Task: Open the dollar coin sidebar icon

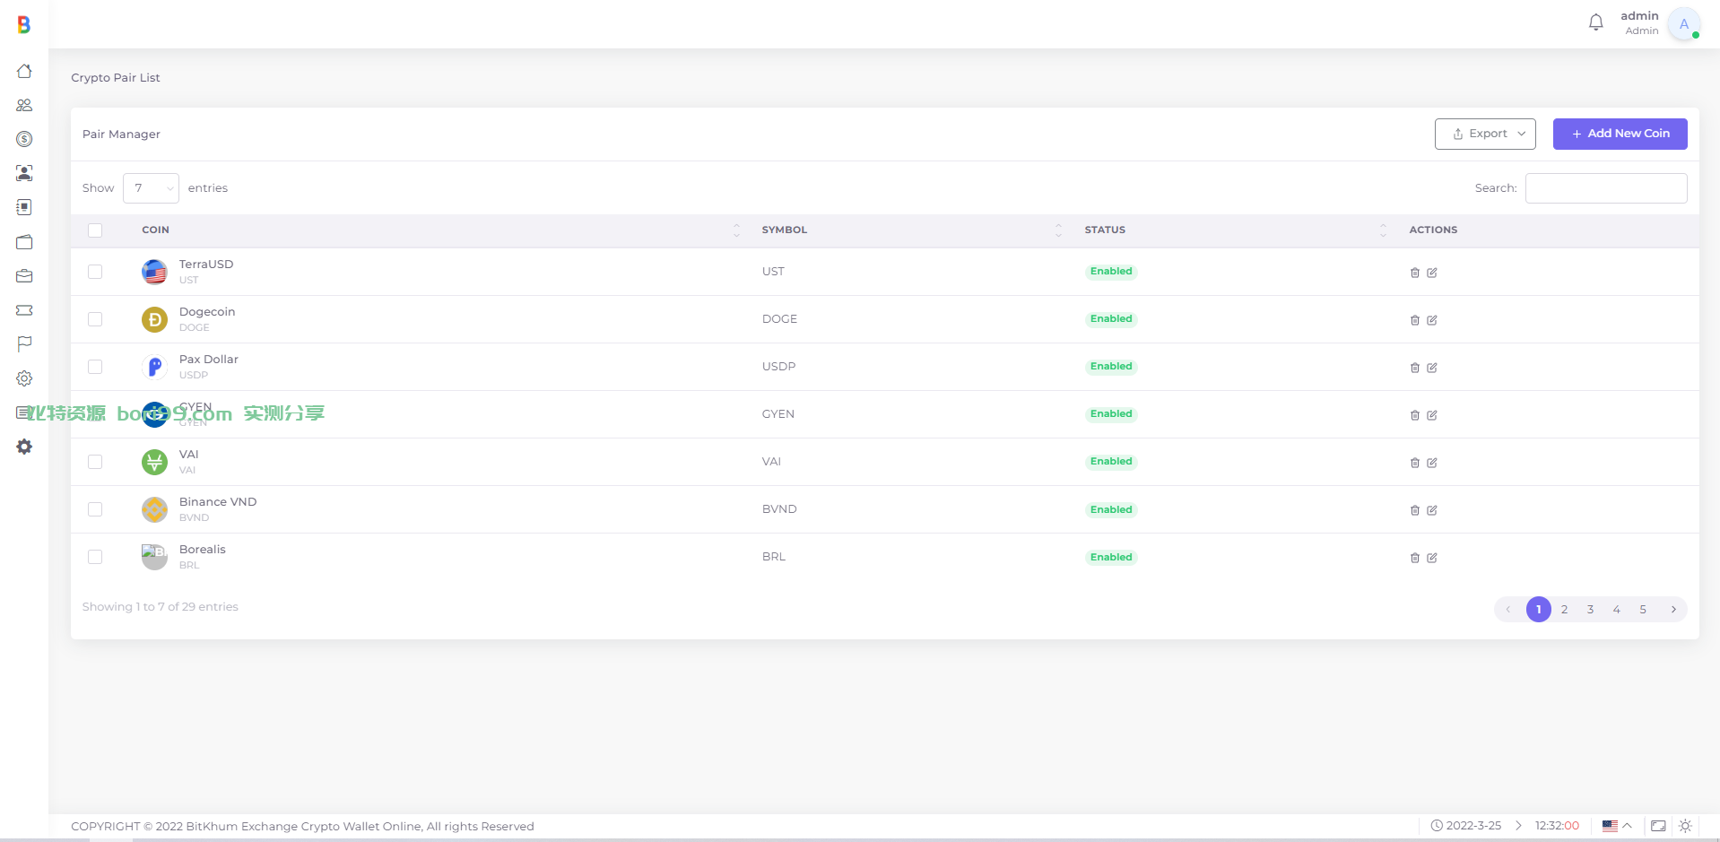Action: 24,139
